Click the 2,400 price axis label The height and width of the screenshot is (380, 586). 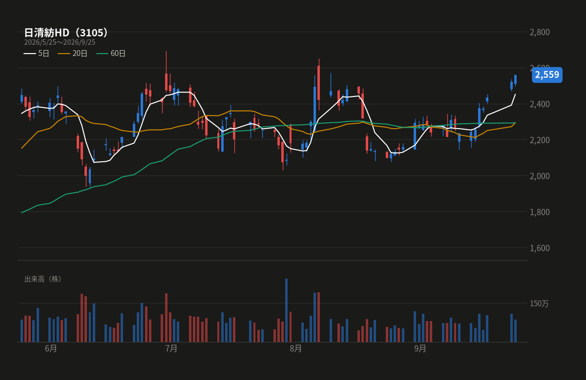coord(540,104)
